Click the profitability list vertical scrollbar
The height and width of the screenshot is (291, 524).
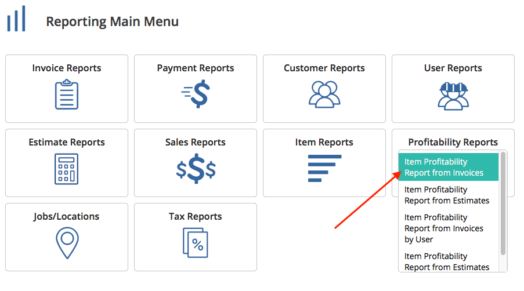[x=503, y=203]
